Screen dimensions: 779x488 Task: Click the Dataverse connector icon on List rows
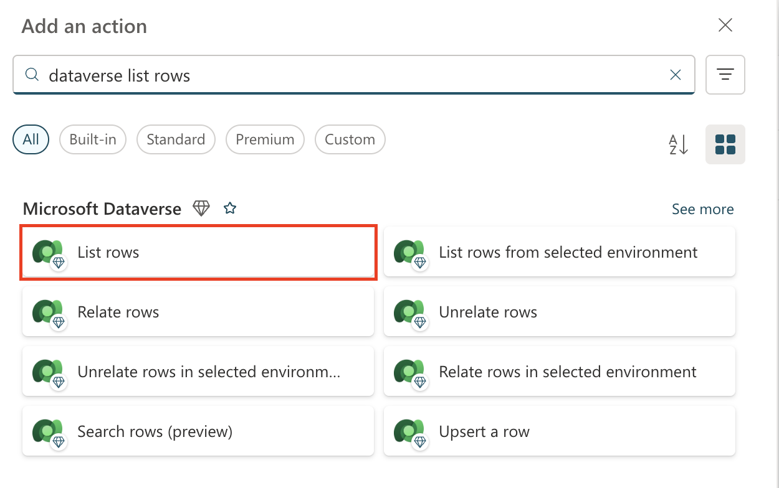coord(48,252)
